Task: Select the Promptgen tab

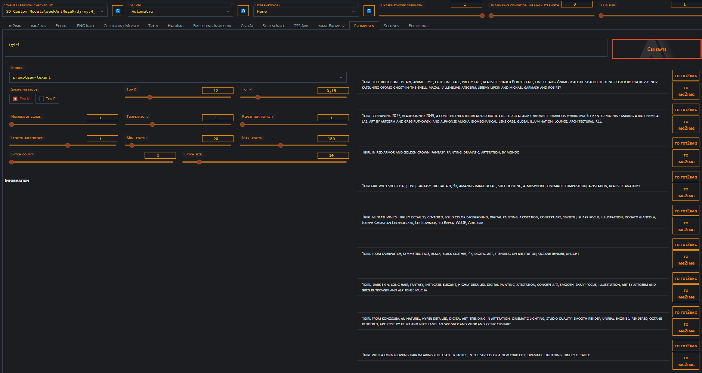Action: [x=364, y=26]
